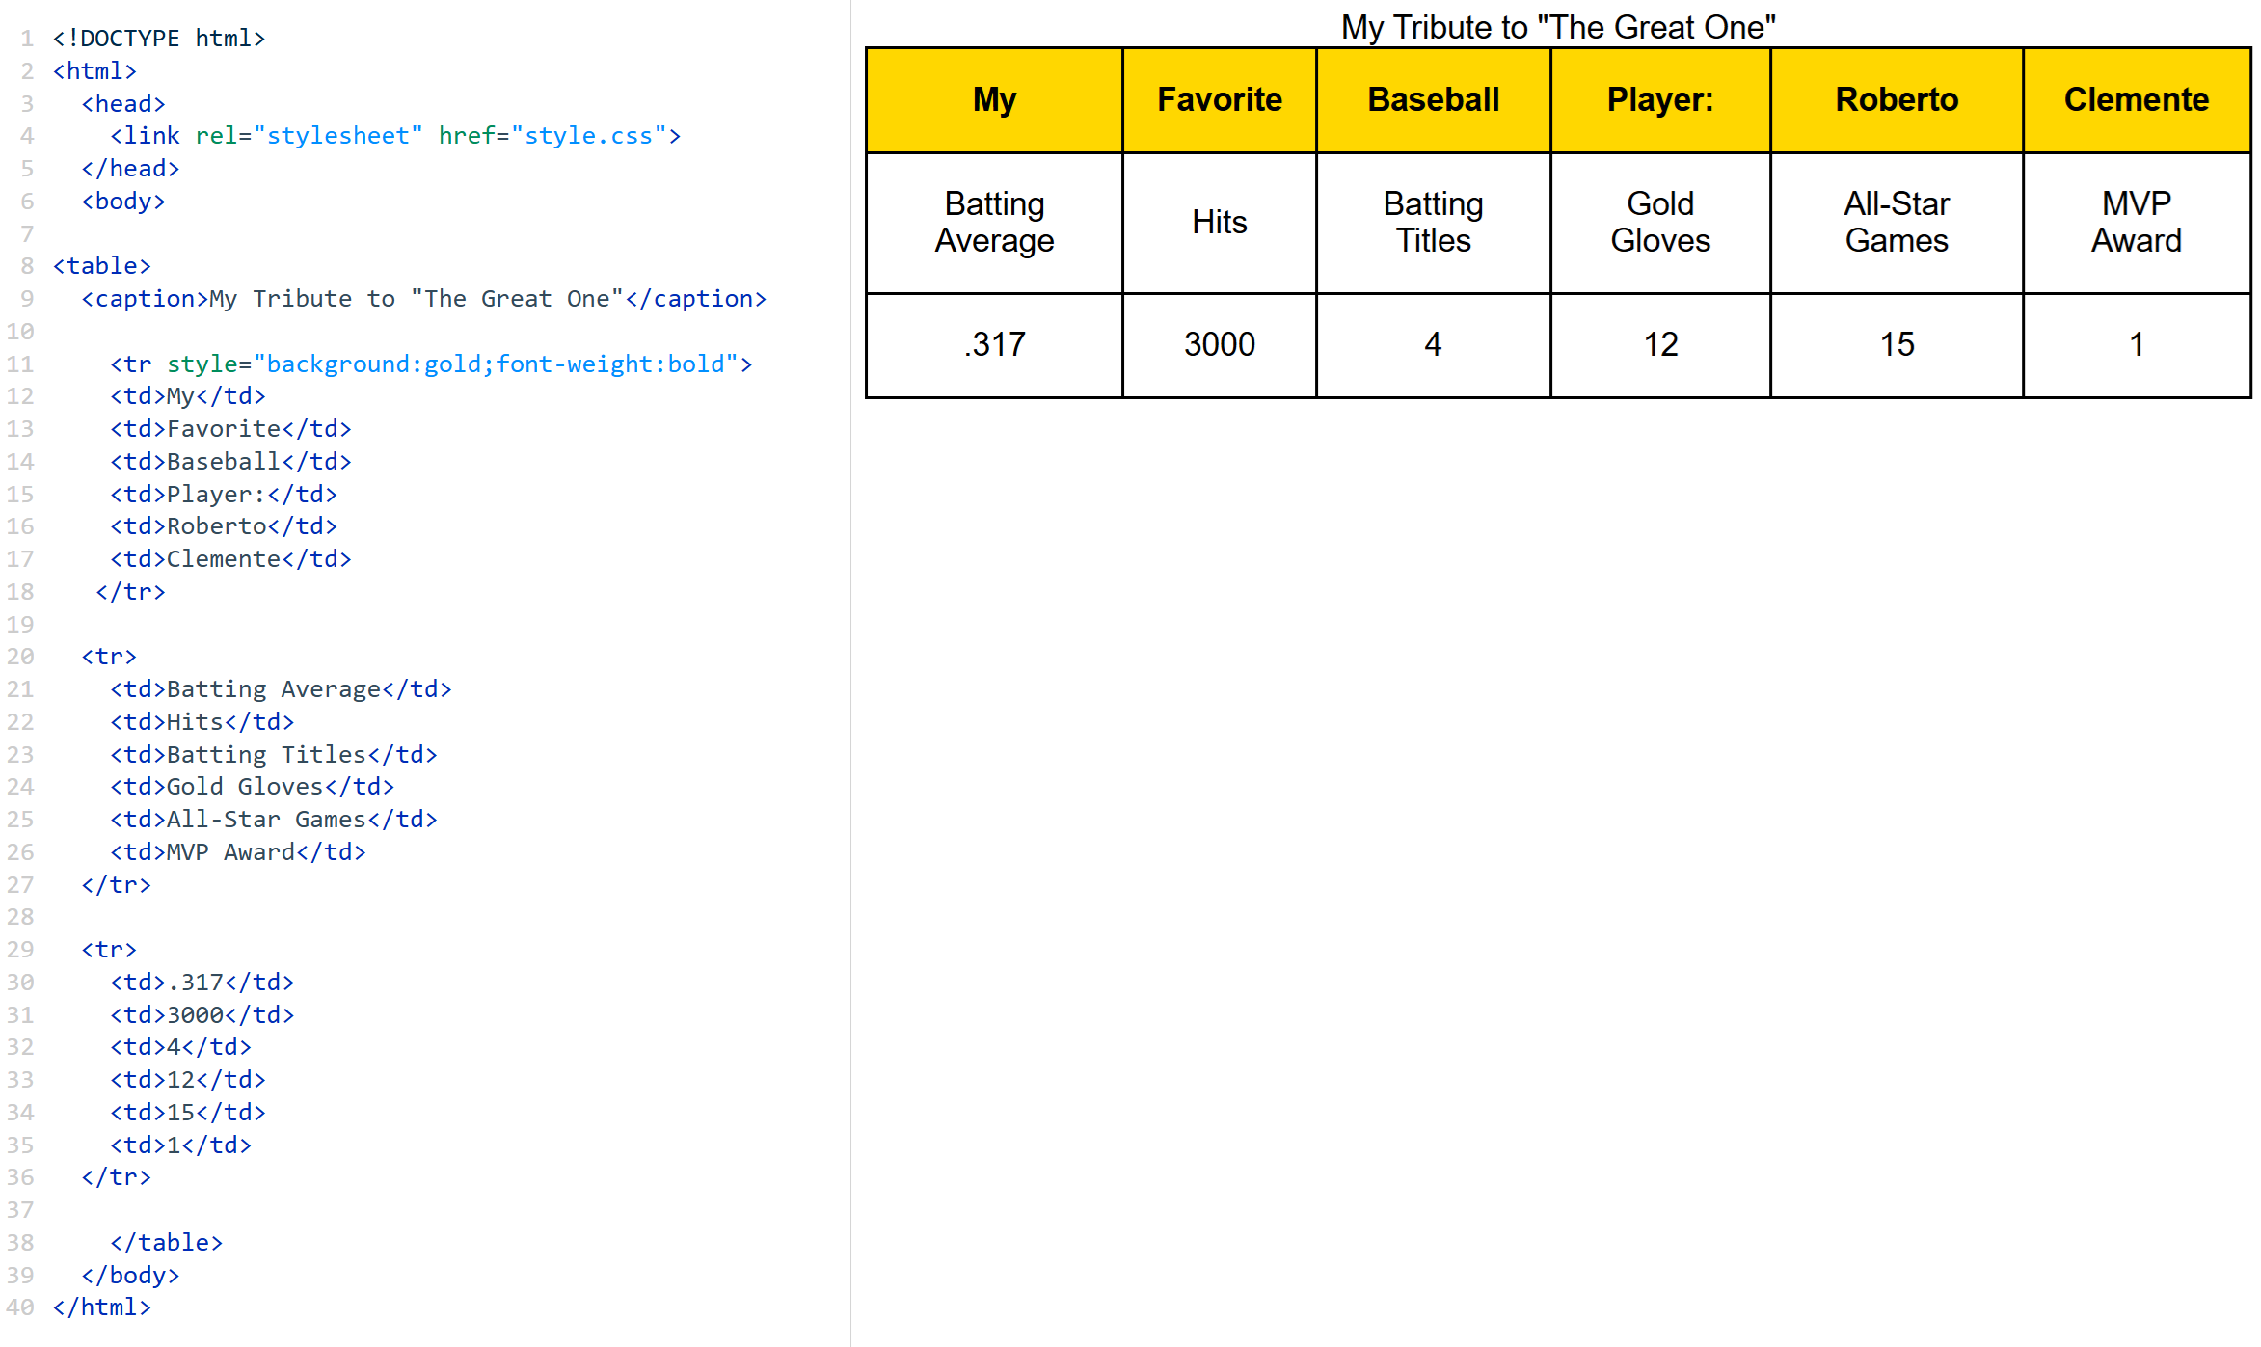This screenshot has height=1347, width=2261.
Task: Click the '.317' value cell
Action: click(x=994, y=345)
